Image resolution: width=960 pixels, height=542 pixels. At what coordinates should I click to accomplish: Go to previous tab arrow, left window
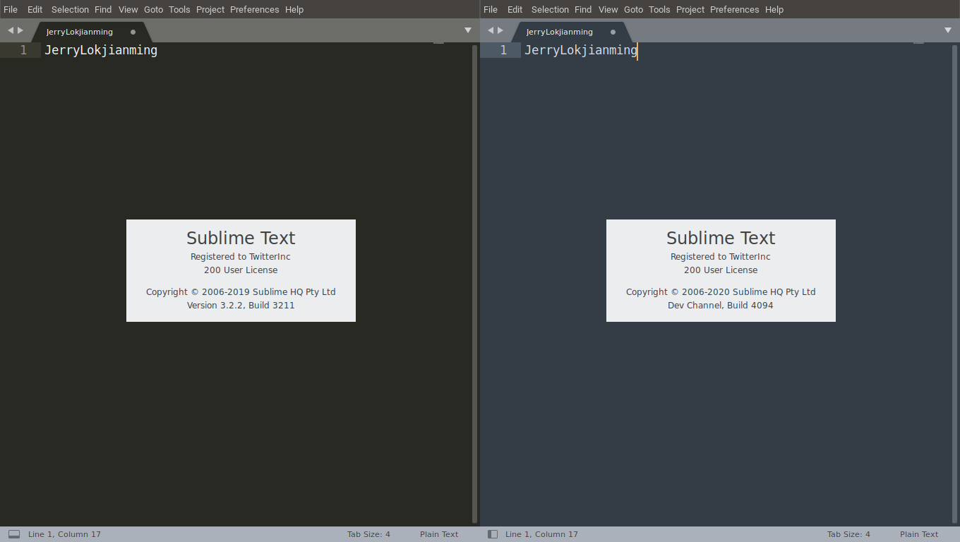click(x=11, y=30)
